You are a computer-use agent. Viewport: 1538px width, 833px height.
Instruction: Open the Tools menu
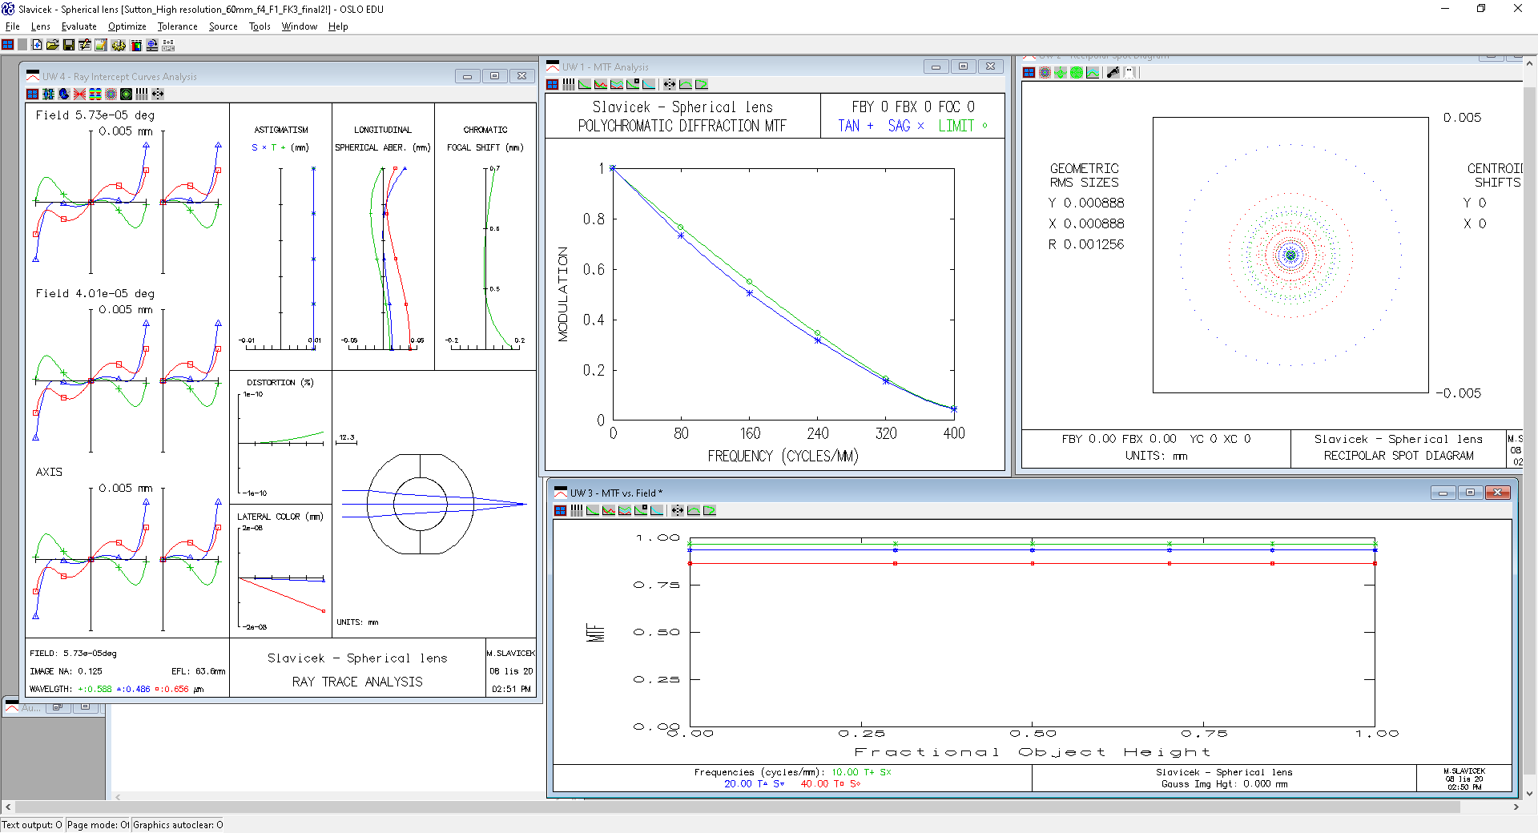260,26
